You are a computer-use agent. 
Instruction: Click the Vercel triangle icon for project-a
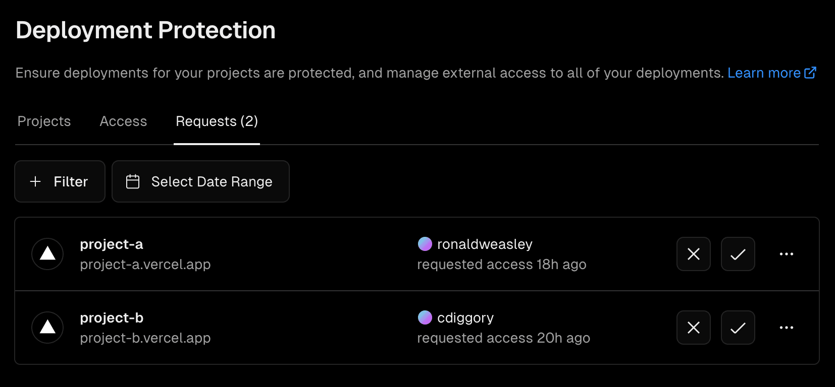point(47,254)
